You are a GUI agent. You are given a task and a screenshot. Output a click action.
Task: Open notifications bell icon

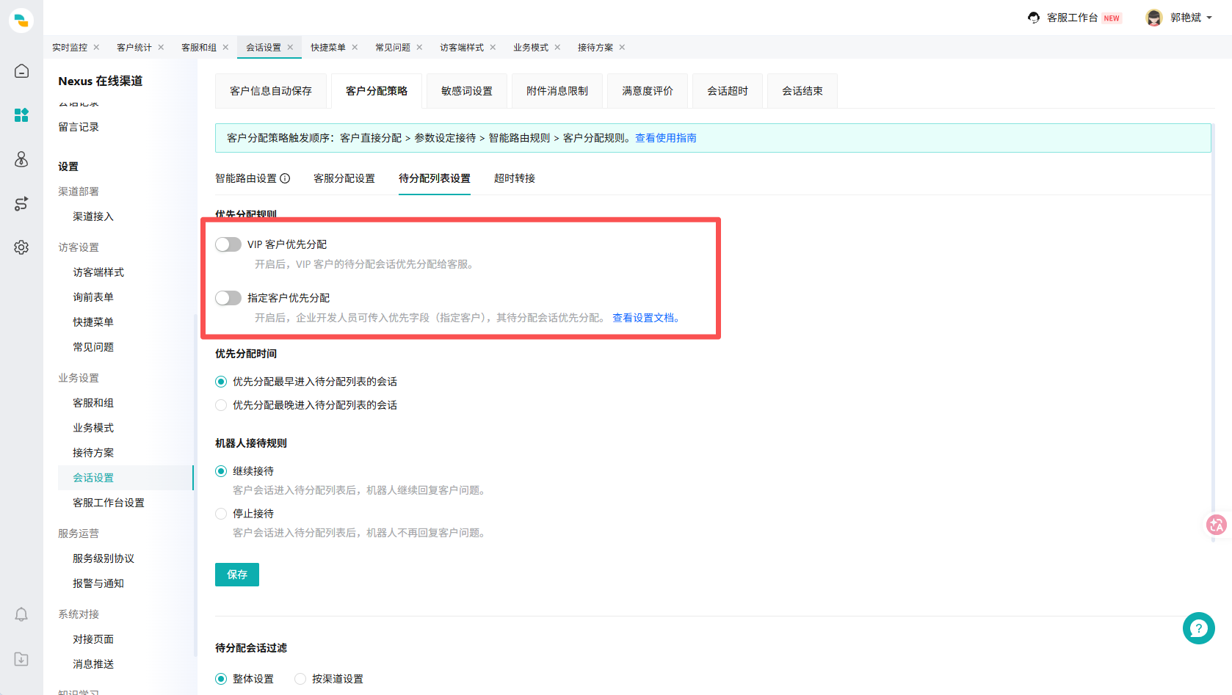(21, 614)
